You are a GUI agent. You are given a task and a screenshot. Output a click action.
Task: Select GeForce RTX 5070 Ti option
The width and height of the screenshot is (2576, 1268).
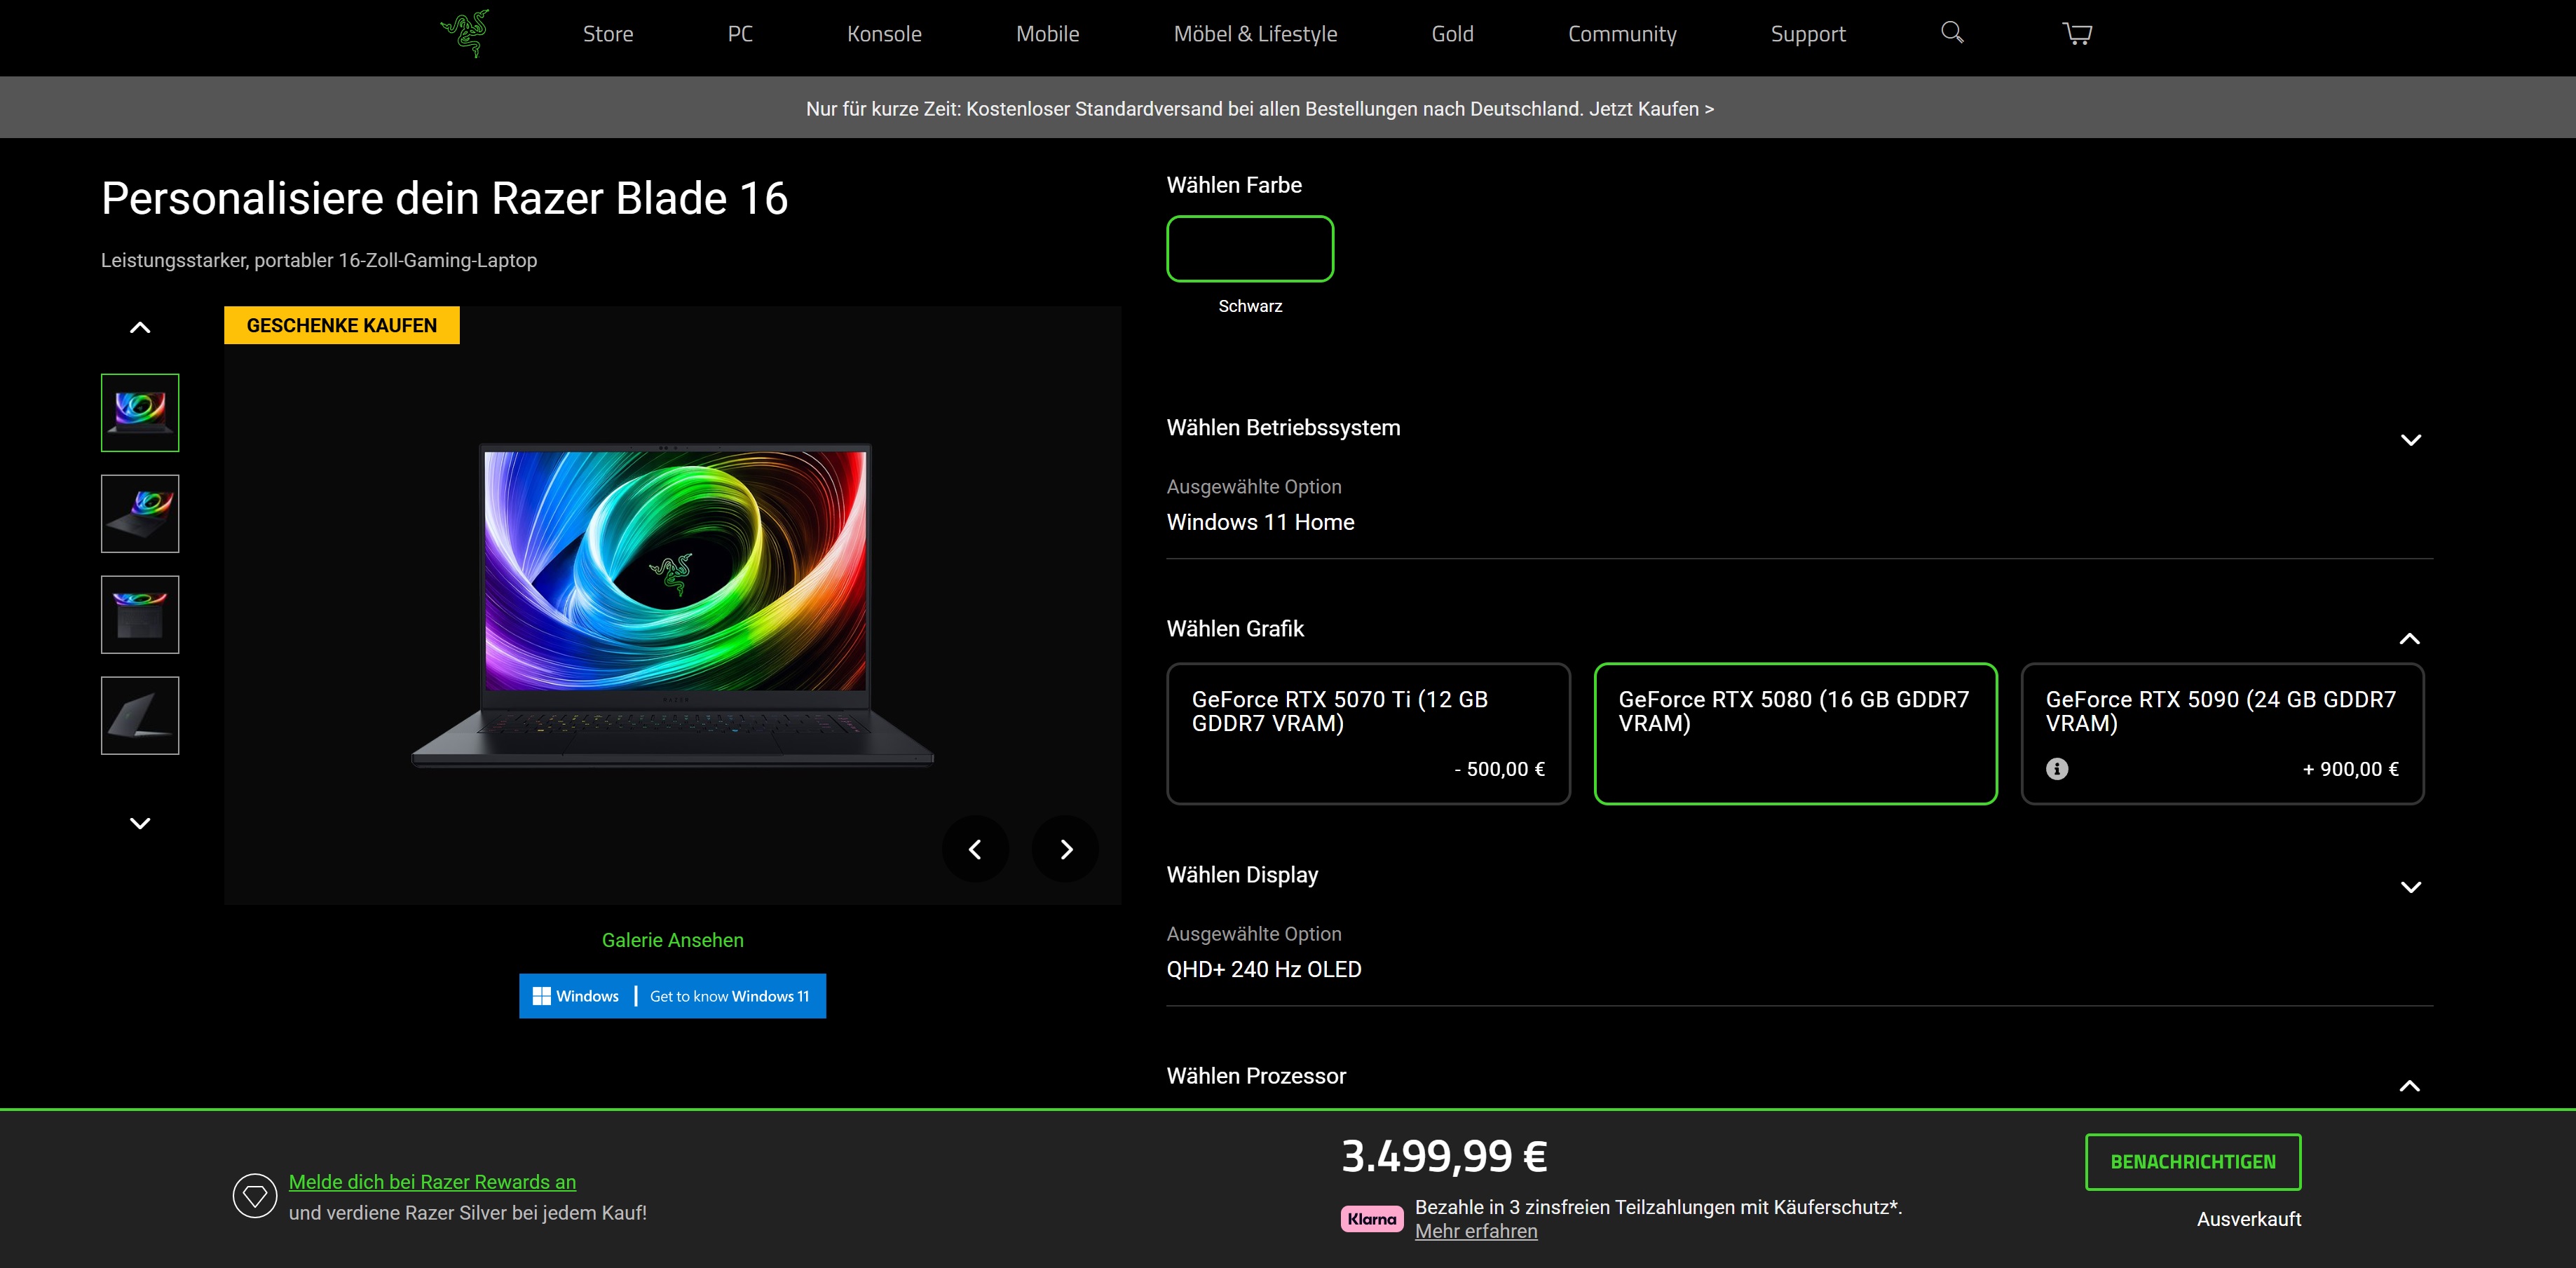coord(1367,733)
